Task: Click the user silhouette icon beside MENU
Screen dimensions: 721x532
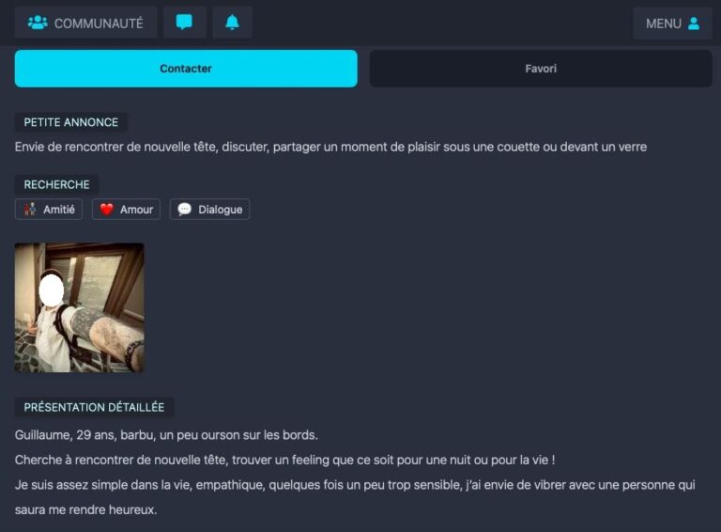Action: (x=694, y=23)
